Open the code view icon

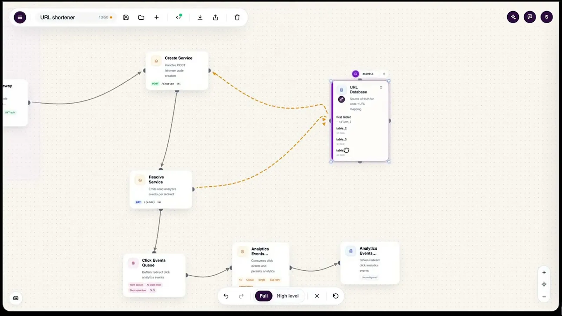(x=179, y=17)
